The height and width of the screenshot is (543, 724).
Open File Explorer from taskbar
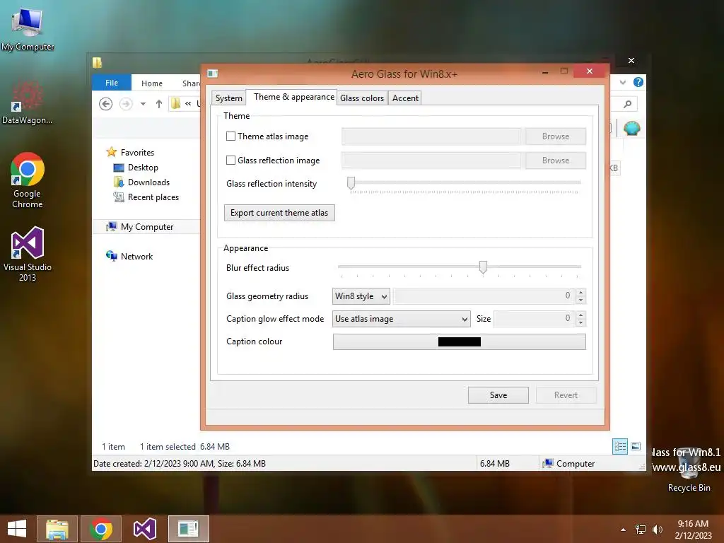click(57, 529)
